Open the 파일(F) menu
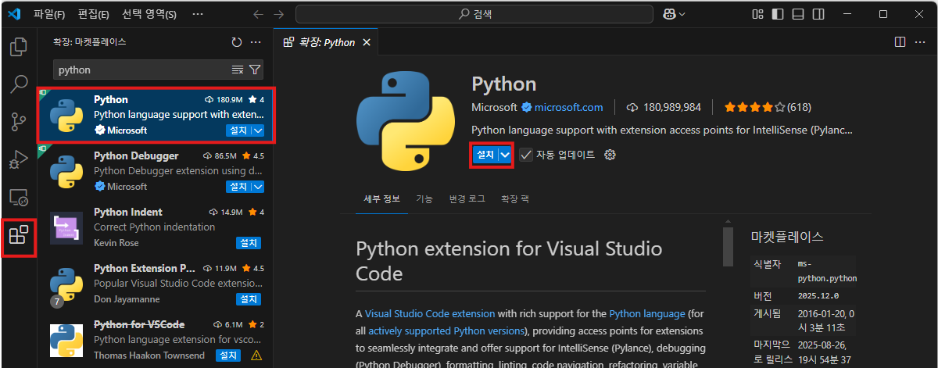 coord(49,14)
